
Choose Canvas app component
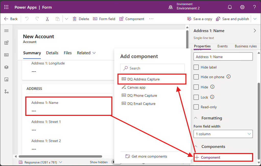tap(152, 87)
